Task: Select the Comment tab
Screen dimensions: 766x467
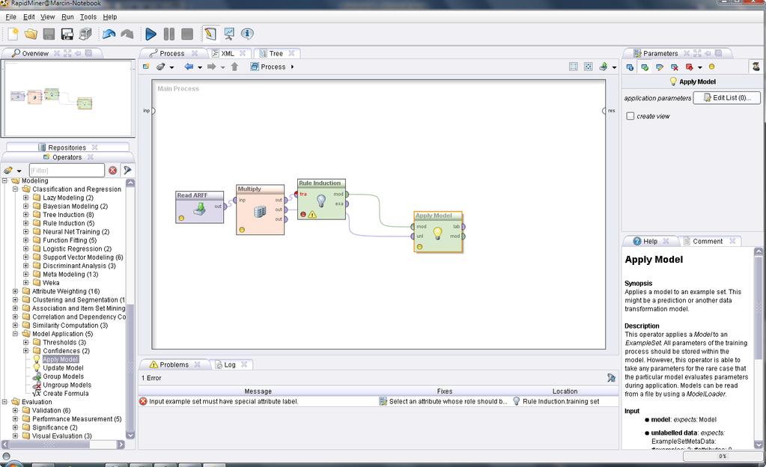Action: coord(708,241)
